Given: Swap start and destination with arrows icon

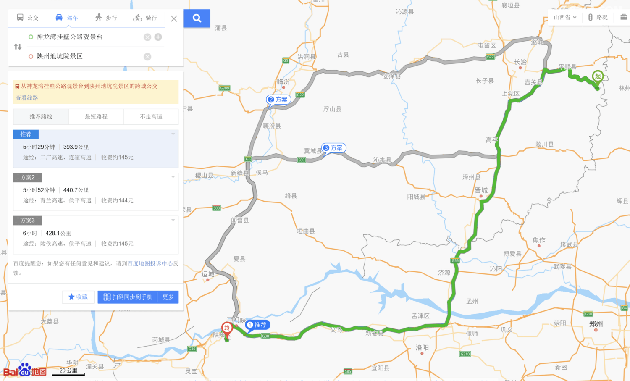Looking at the screenshot, I should pos(18,47).
